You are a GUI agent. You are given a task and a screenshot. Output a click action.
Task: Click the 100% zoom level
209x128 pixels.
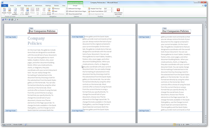point(187,124)
